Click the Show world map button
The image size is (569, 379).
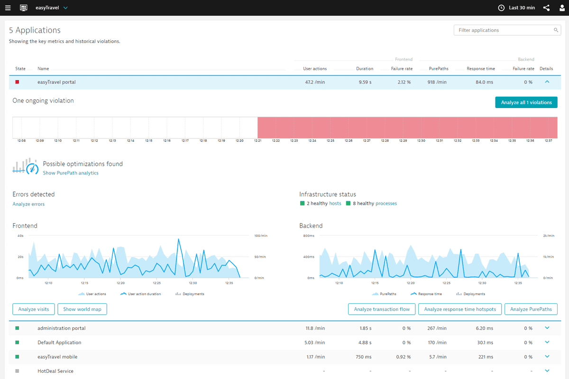(83, 309)
